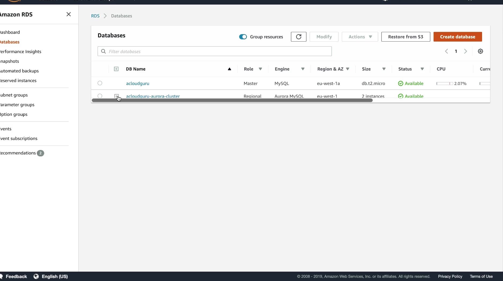503x281 pixels.
Task: Expand all rows using the header plus icon
Action: point(116,69)
